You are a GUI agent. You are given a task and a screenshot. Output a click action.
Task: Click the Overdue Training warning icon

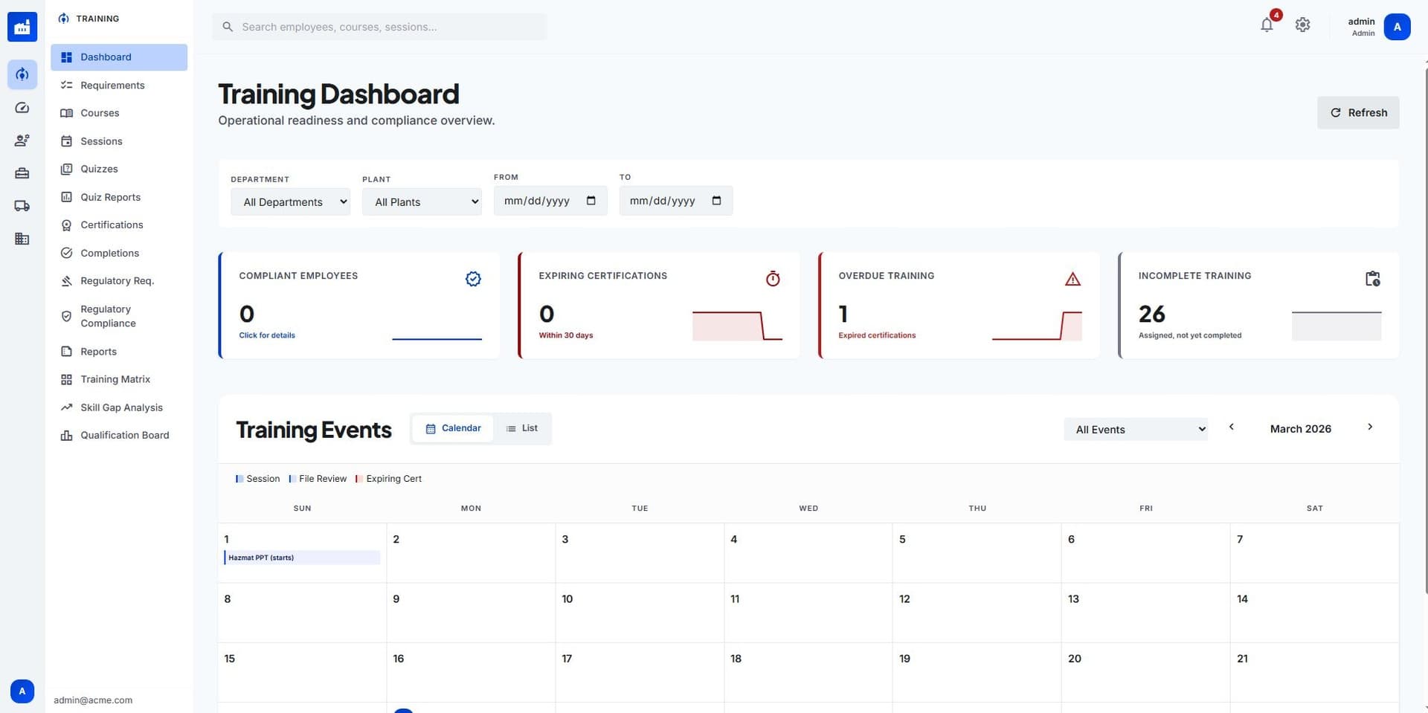point(1072,279)
